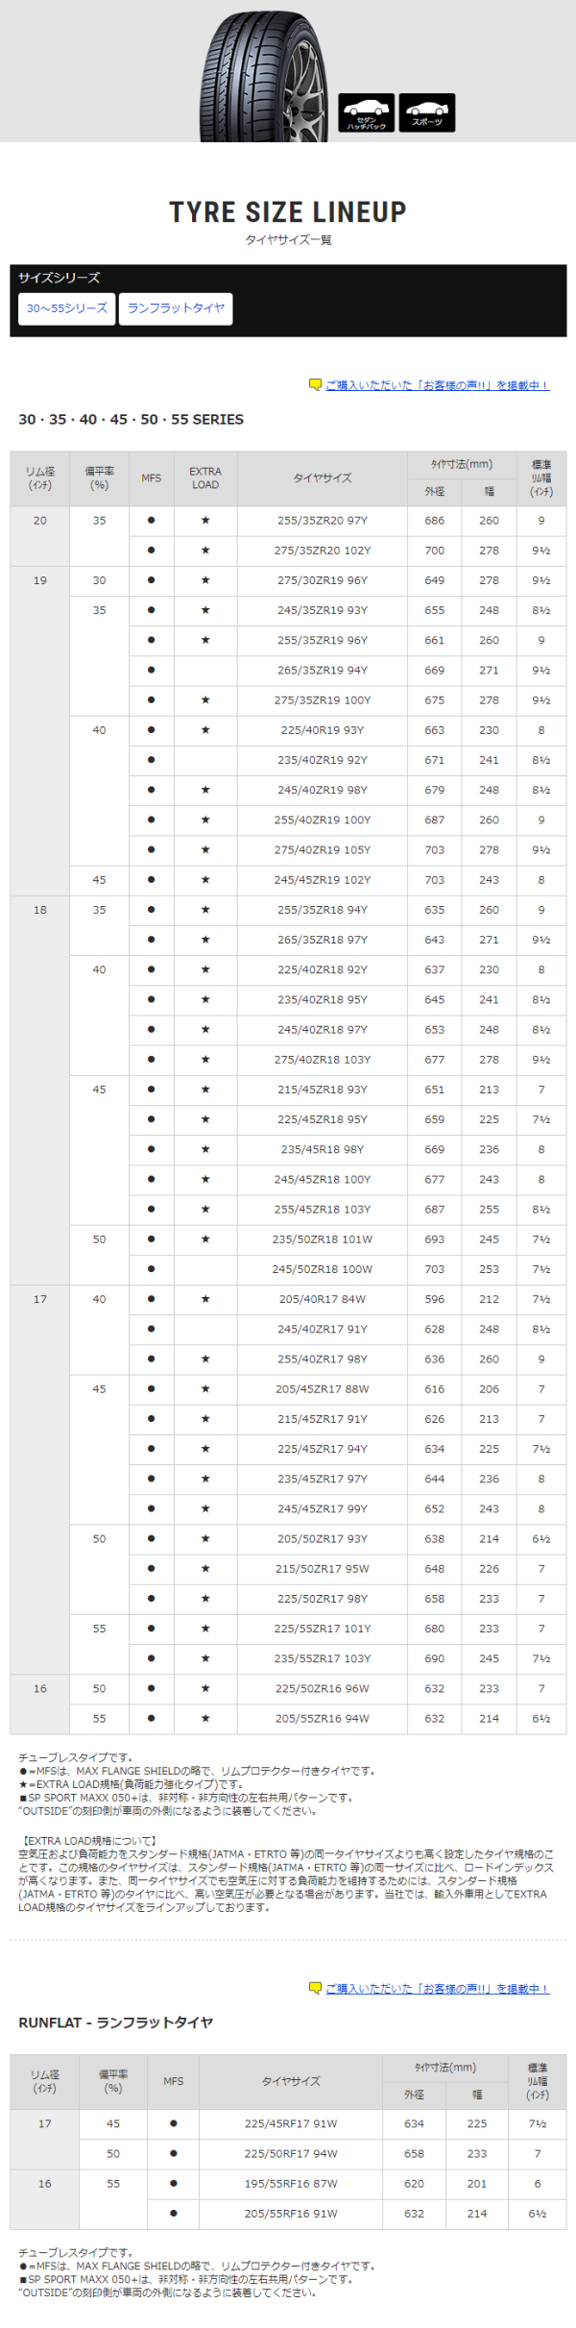The height and width of the screenshot is (2328, 576).
Task: Click the 275/30ZR19 96Y tire size
Action: 323,580
